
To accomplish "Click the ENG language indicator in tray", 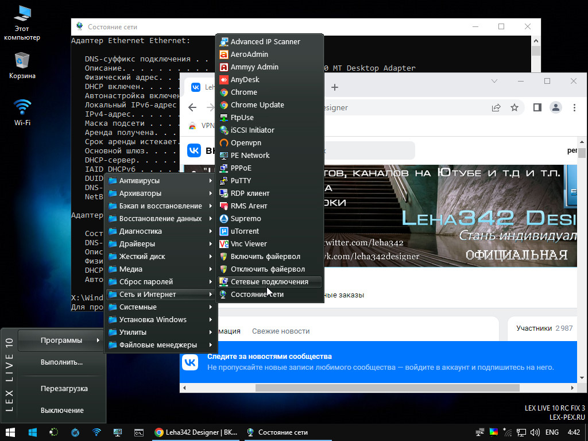I will [552, 432].
